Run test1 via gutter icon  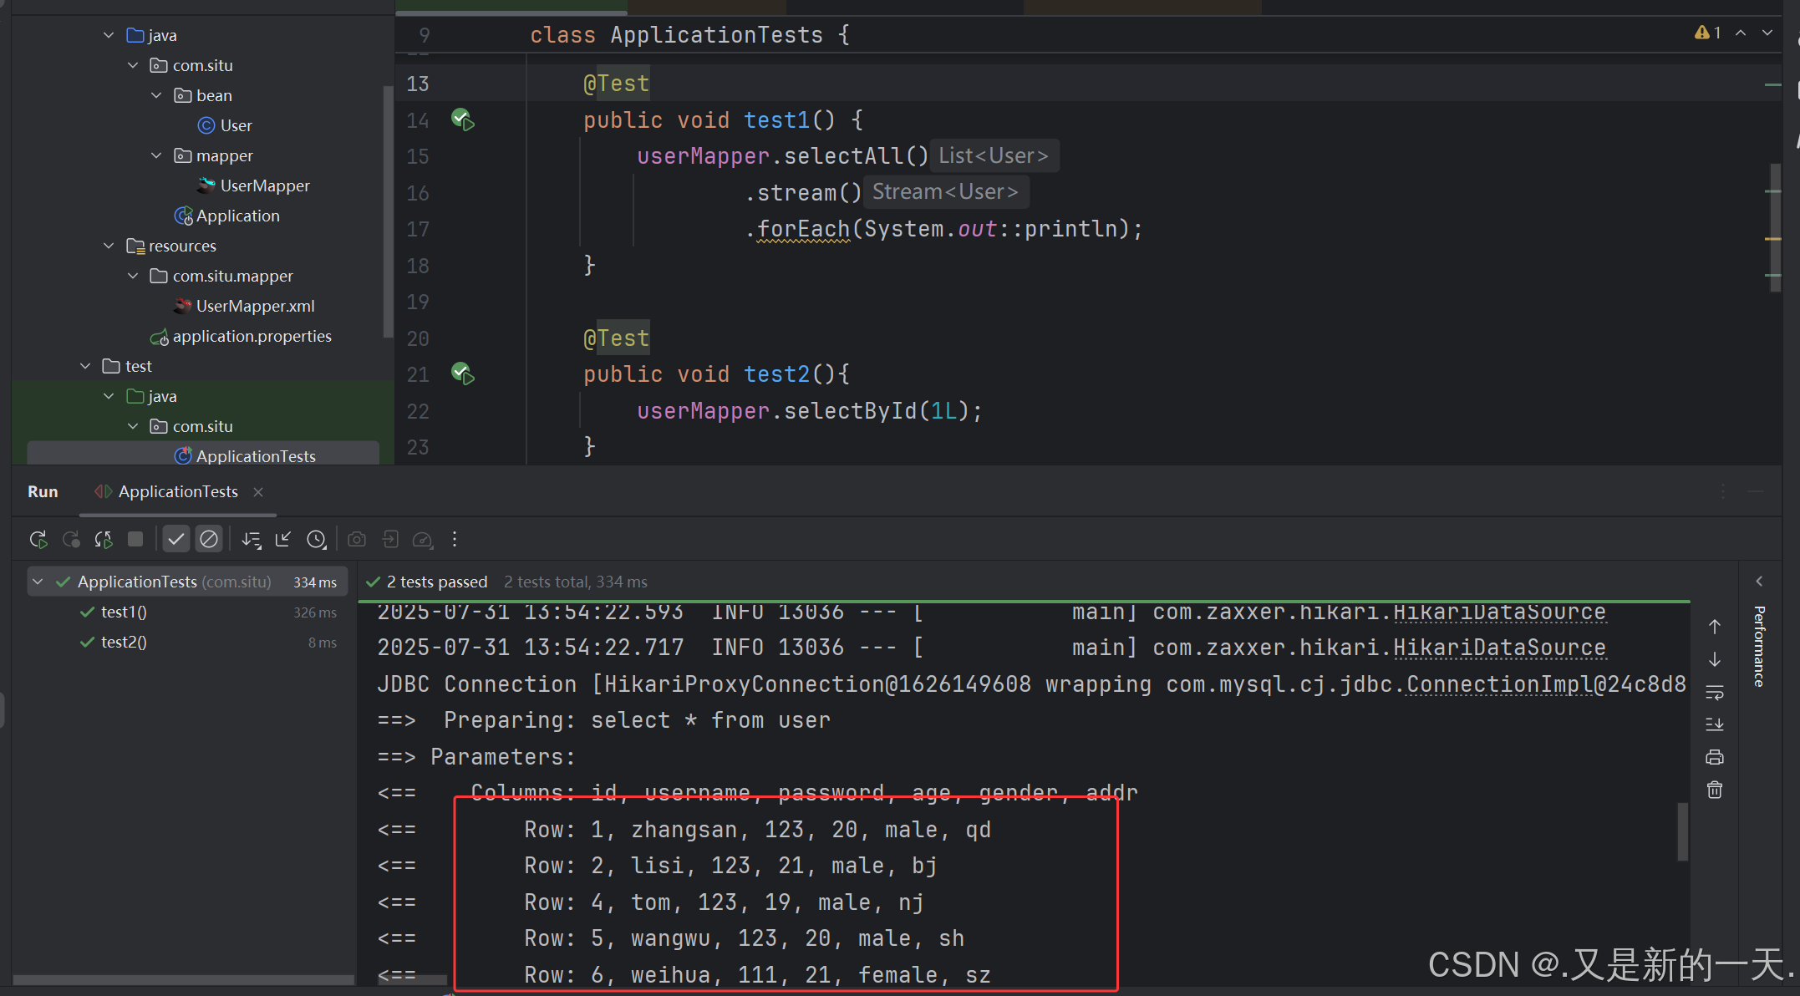tap(463, 119)
